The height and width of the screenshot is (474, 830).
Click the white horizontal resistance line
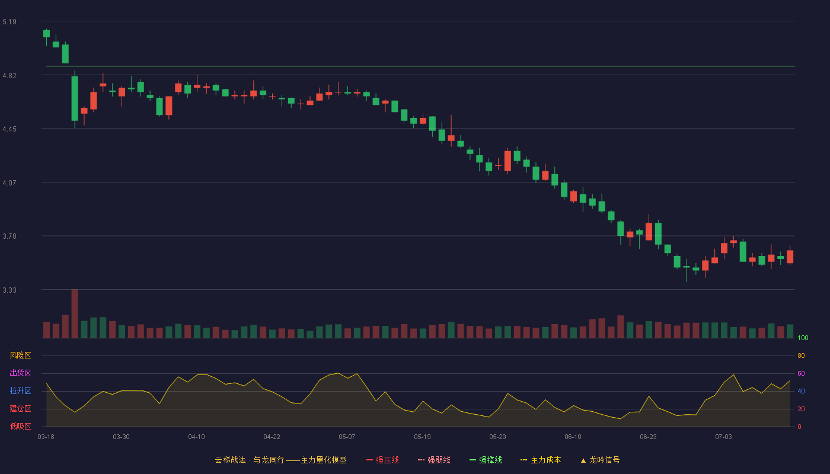420,66
